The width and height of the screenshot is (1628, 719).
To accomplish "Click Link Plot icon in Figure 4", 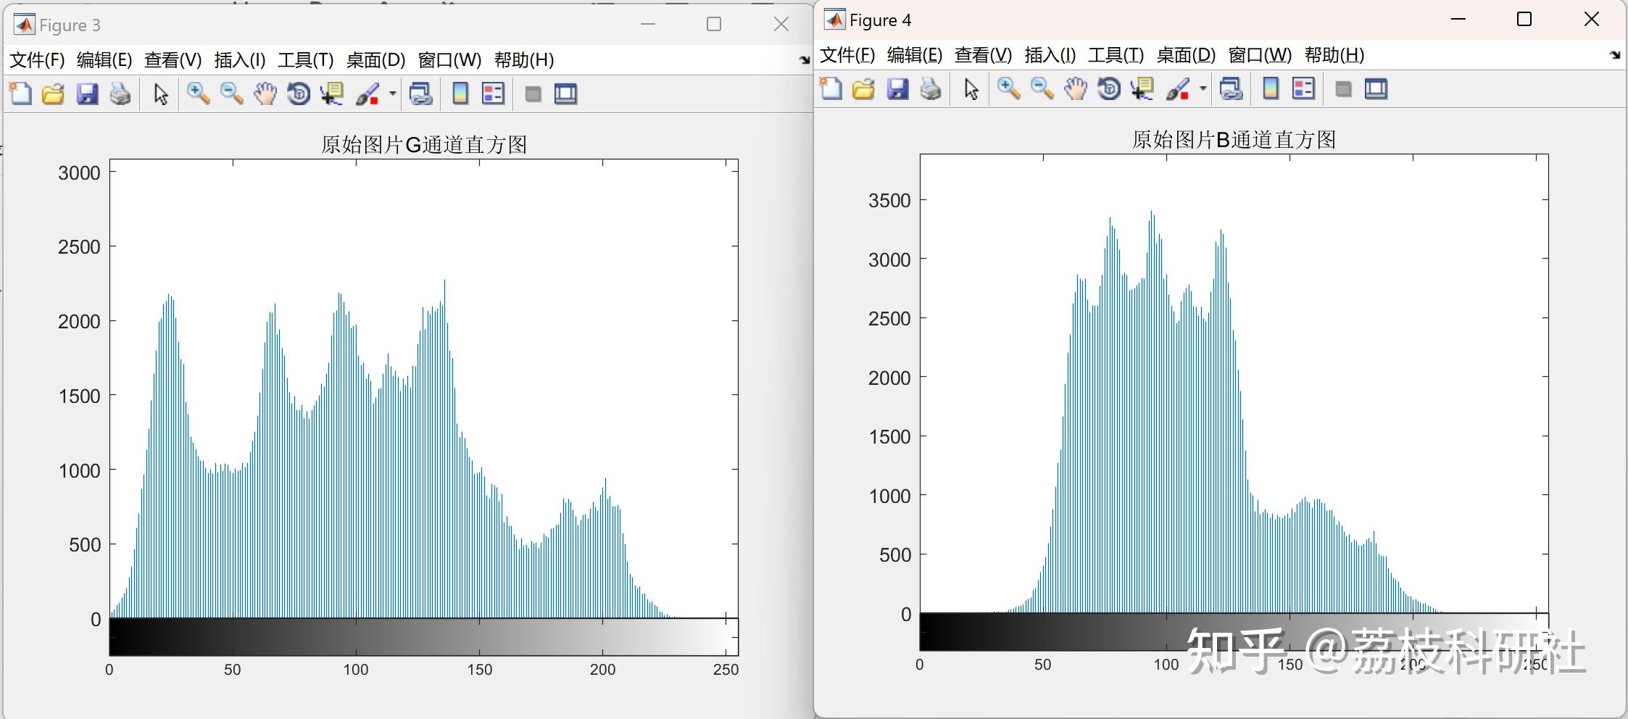I will tap(1232, 88).
